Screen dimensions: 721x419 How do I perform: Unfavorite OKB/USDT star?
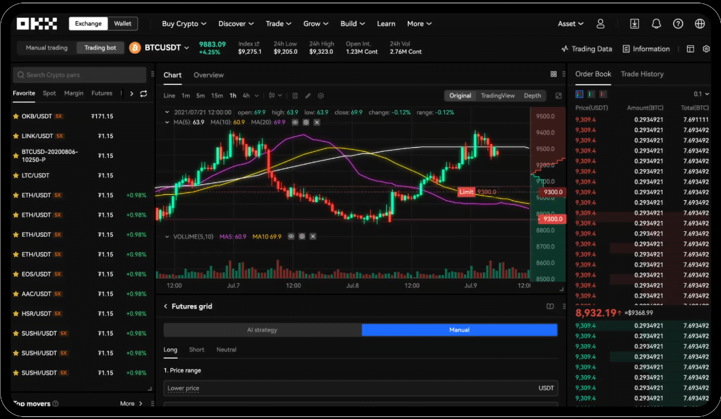coord(16,117)
